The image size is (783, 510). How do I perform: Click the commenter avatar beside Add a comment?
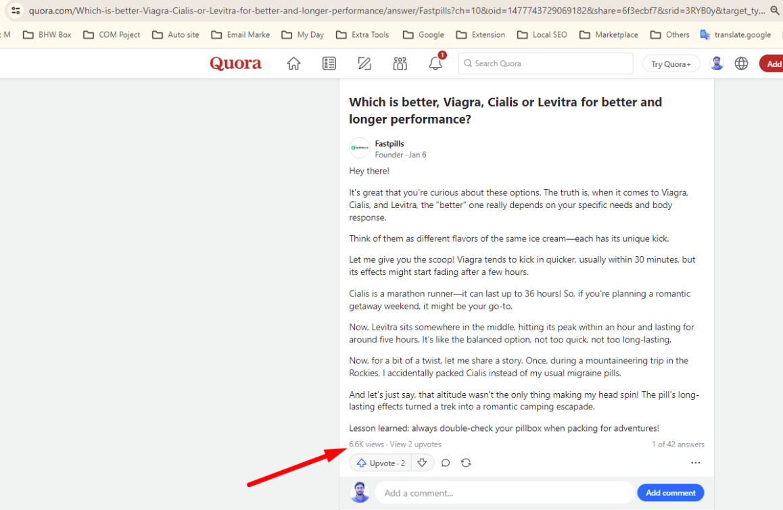(x=360, y=492)
